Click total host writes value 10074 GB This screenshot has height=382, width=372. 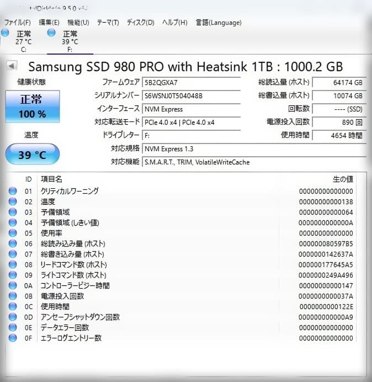[339, 95]
